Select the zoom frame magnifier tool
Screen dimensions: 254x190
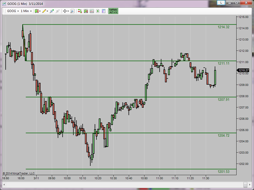click(x=72, y=11)
